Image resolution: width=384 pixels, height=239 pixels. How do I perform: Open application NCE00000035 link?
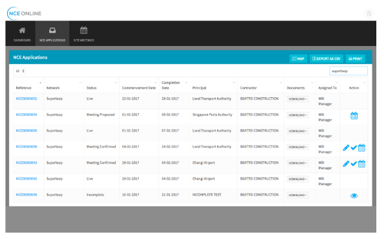click(26, 130)
